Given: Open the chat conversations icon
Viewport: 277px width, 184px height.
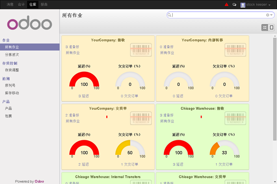Looking at the screenshot, I should point(234,5).
